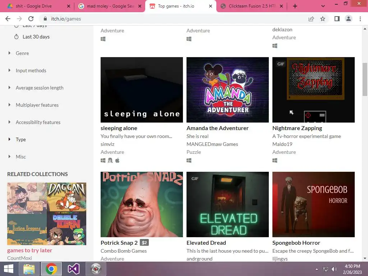
Task: Expand the Average session length filter
Action: click(x=40, y=88)
